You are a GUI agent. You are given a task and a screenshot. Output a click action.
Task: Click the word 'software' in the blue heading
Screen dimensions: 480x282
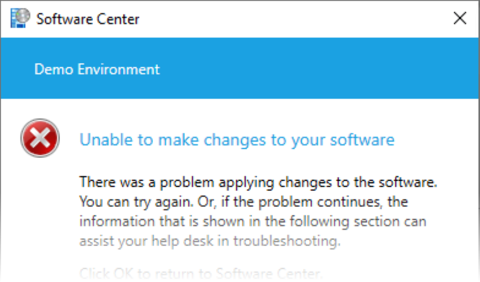tap(366, 140)
